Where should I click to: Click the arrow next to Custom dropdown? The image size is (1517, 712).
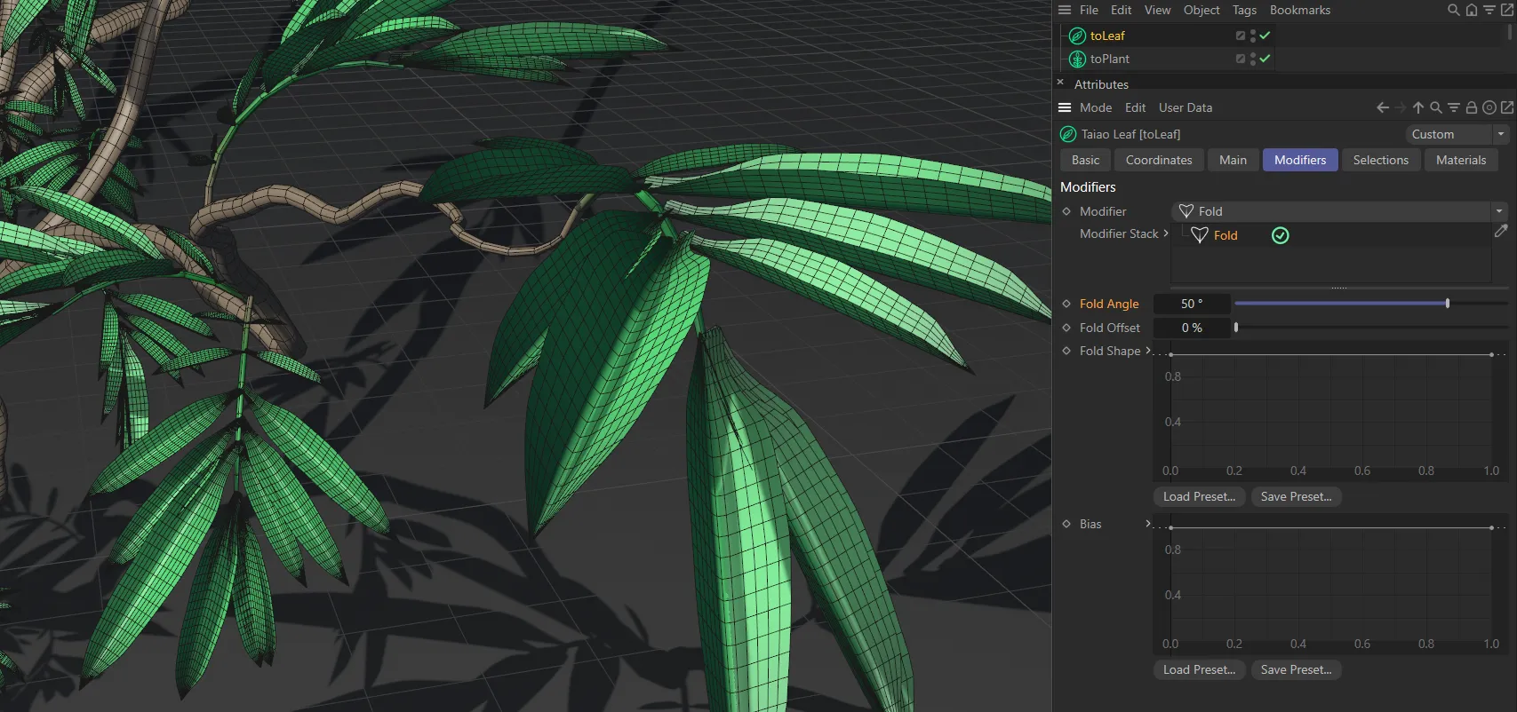coord(1500,134)
